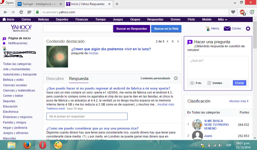Viewport: 257px width, 150px height.
Task: Click Hacer una pregunta star icon
Action: tap(190, 42)
